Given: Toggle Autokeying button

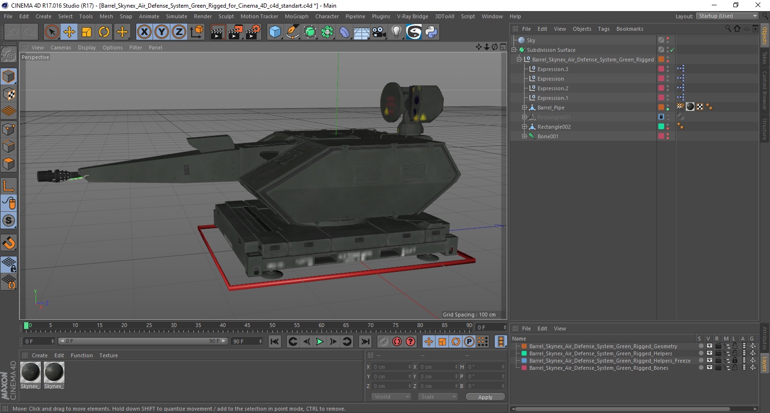Looking at the screenshot, I should (x=397, y=341).
